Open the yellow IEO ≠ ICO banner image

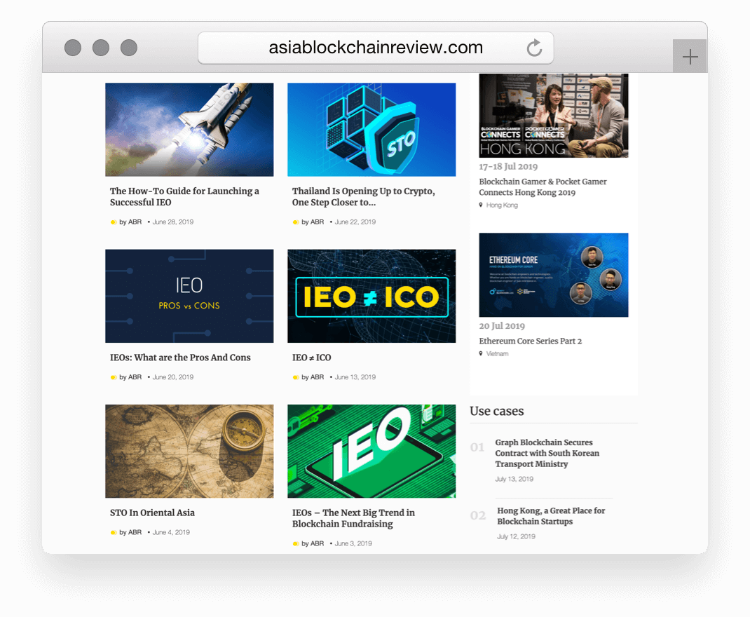(371, 296)
